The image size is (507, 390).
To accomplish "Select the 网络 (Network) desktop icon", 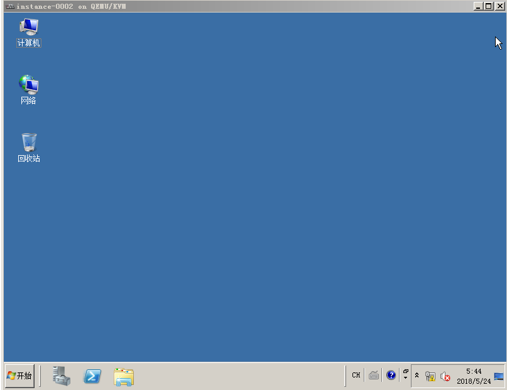I will [x=28, y=90].
